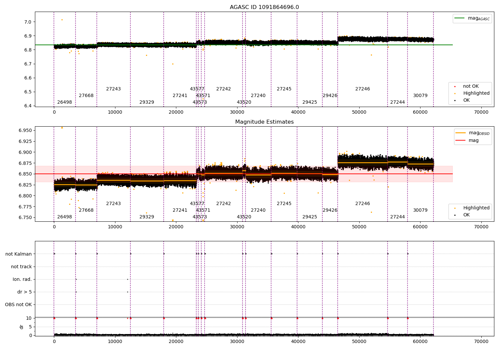The width and height of the screenshot is (499, 349).
Task: Click obsid label 30079 in the middle plot
Action: point(420,210)
